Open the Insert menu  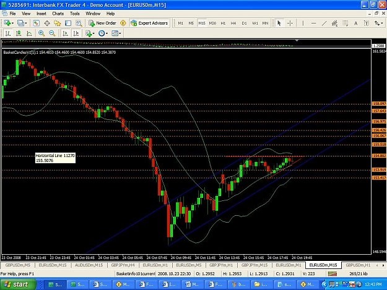pos(41,14)
